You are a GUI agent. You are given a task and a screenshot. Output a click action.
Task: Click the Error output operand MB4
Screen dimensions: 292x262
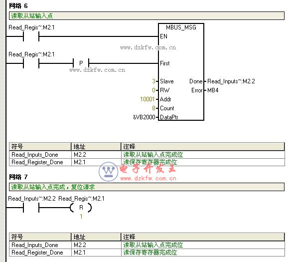(x=213, y=90)
